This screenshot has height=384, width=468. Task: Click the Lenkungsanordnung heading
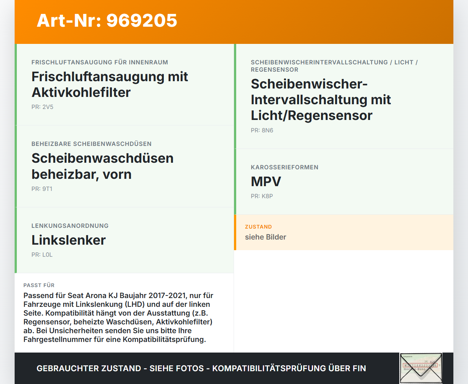70,226
